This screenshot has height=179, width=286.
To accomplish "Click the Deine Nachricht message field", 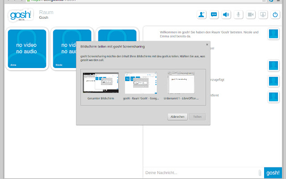I will pos(201,173).
